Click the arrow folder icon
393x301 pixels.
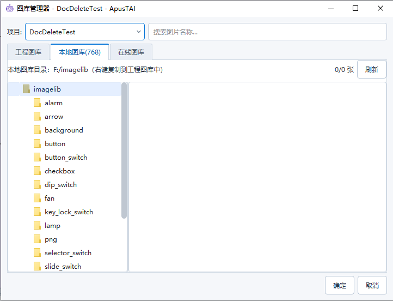38,117
